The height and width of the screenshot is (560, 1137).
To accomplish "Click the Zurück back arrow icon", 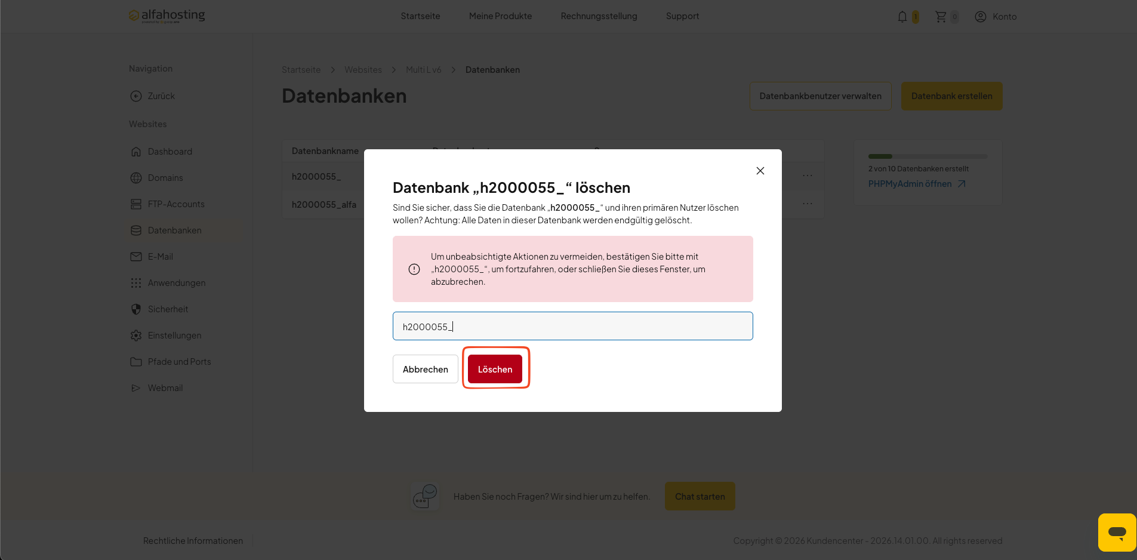I will (136, 96).
